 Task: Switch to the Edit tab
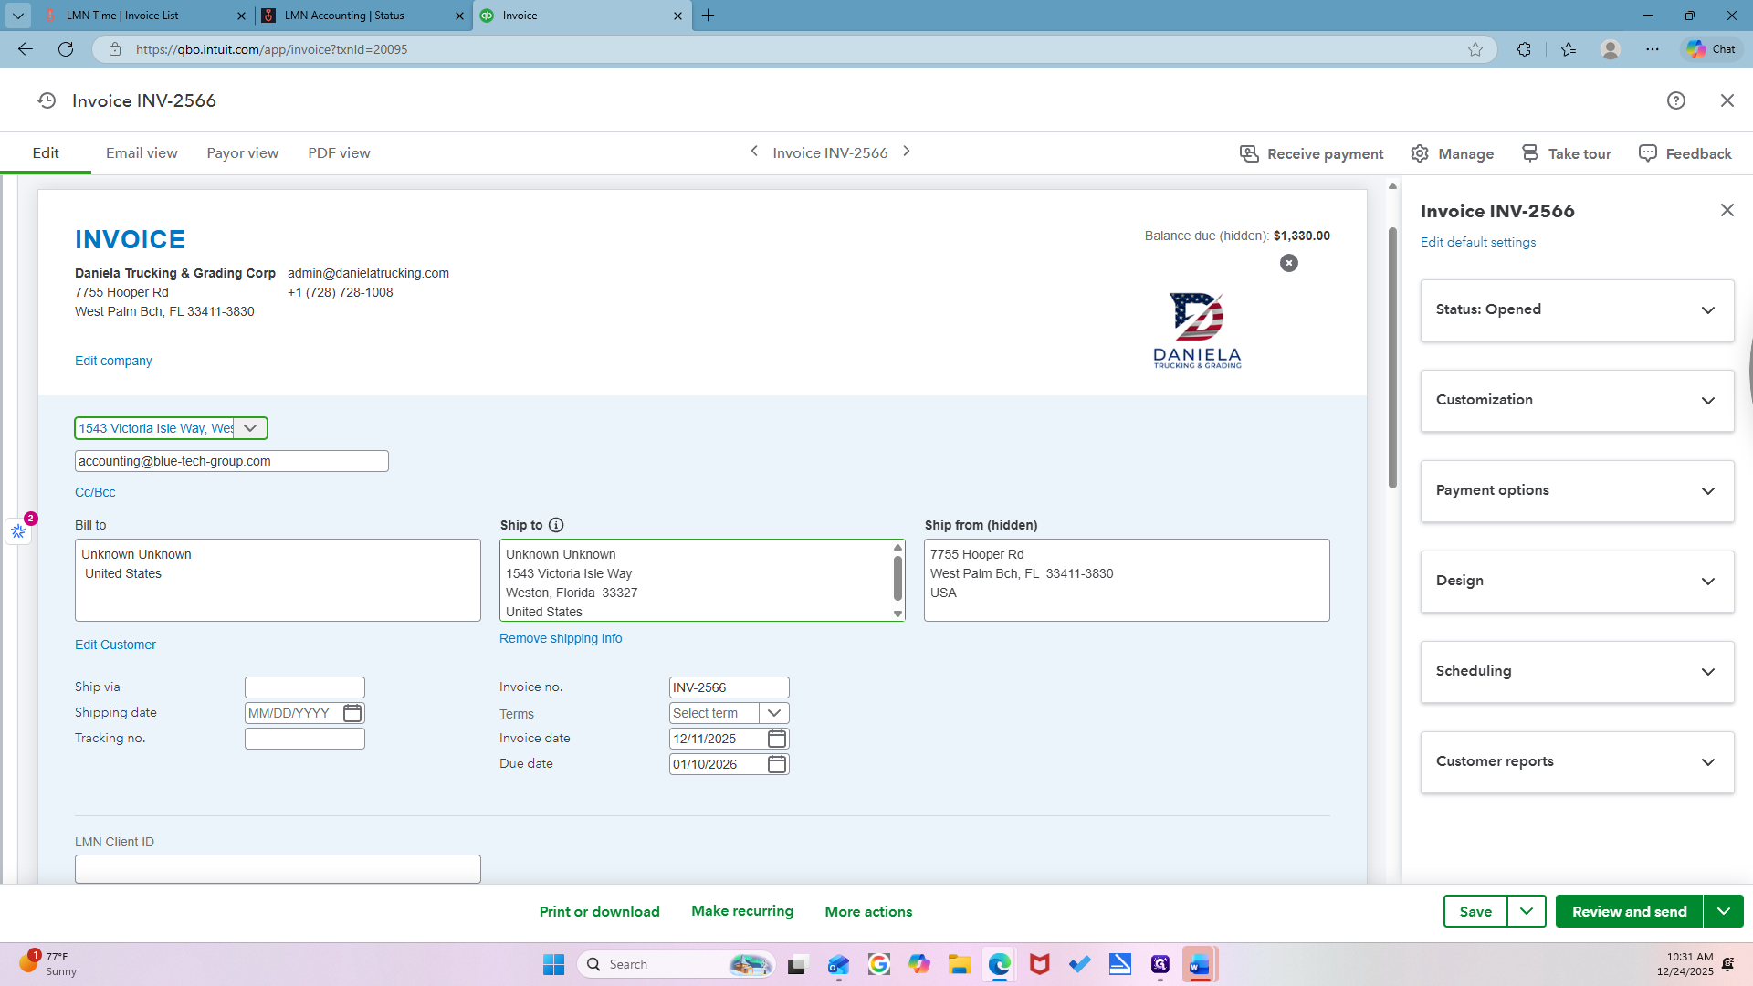pyautogui.click(x=46, y=153)
